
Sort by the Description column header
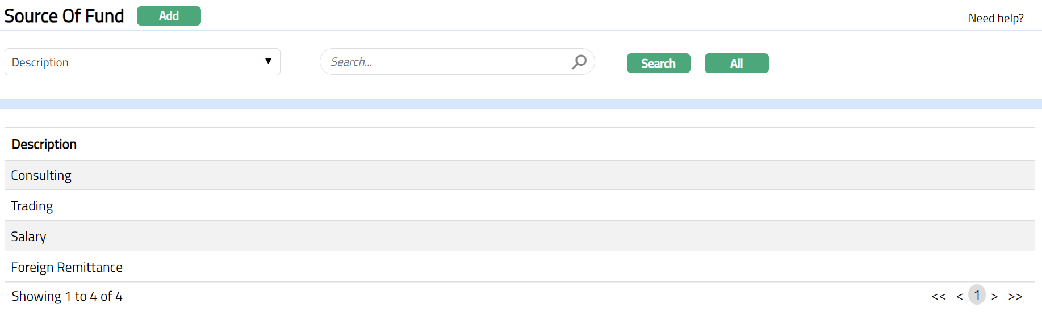click(x=44, y=144)
